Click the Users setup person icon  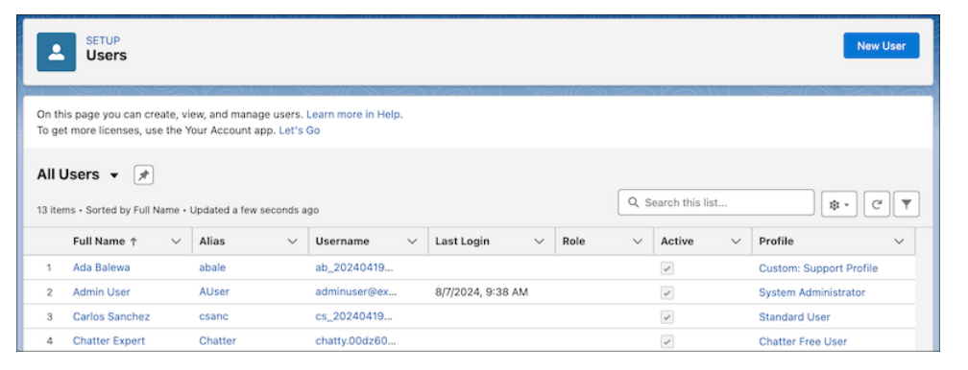point(56,53)
